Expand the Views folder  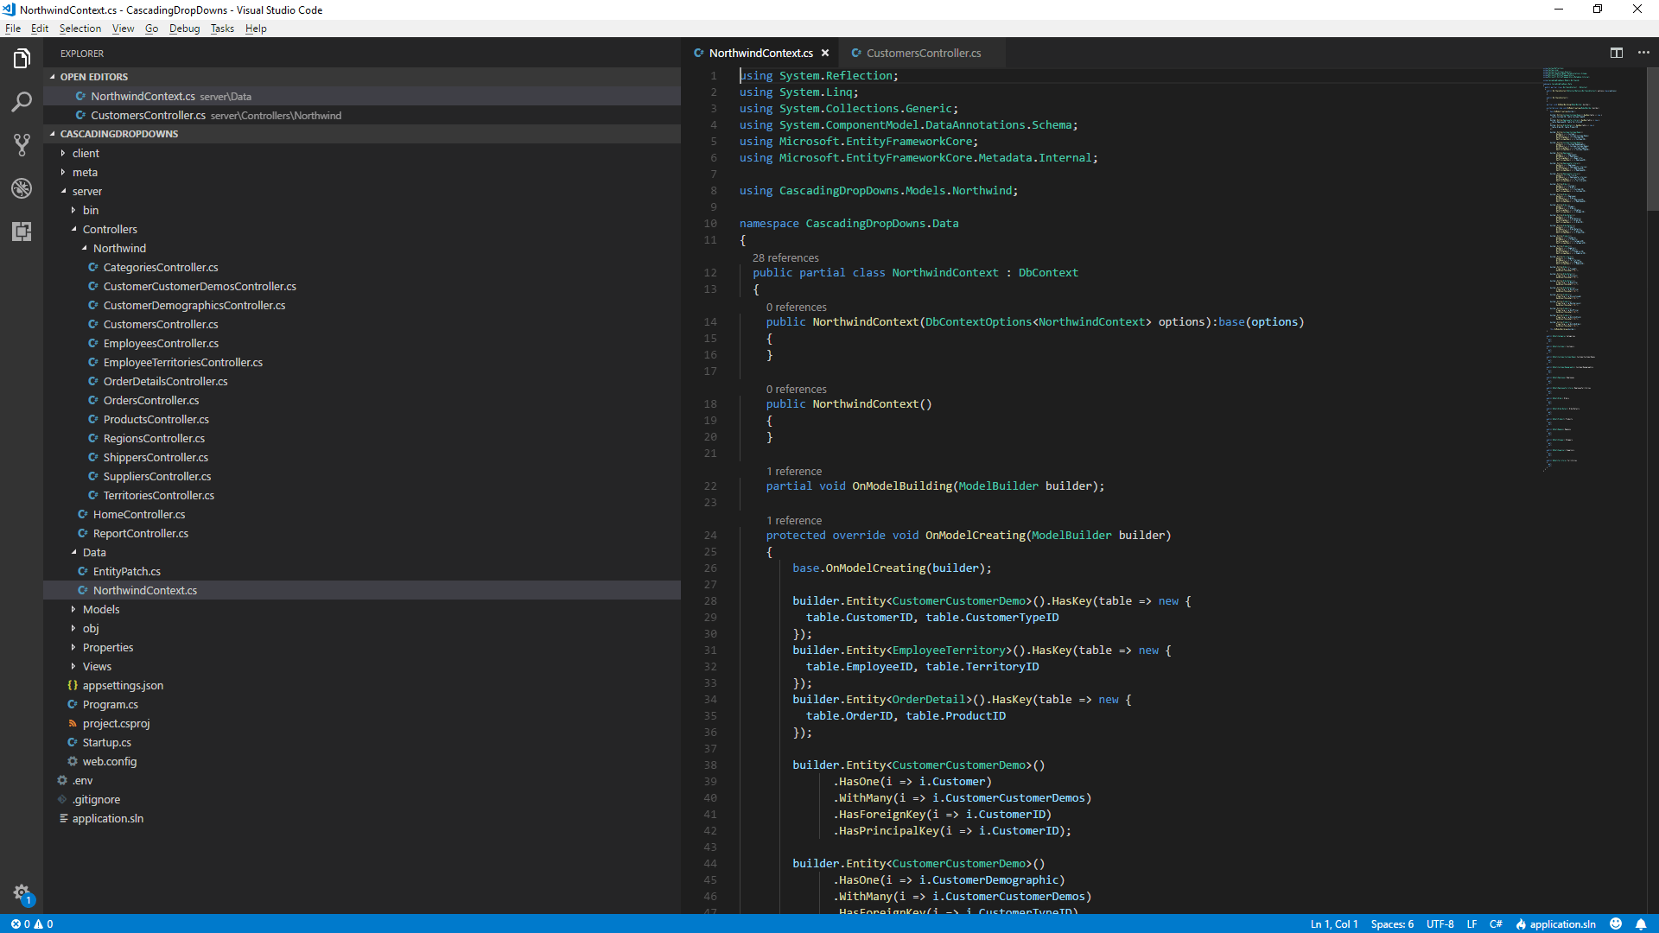click(73, 667)
